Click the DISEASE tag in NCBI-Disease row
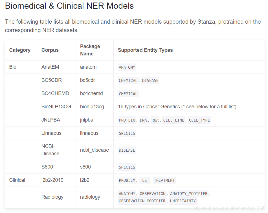Screen dimensions: 268x213 point(127,150)
